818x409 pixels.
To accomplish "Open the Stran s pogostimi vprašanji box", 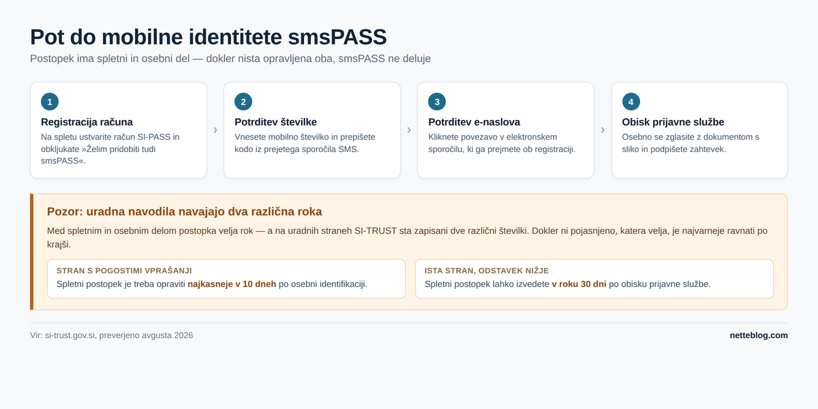I will [226, 279].
